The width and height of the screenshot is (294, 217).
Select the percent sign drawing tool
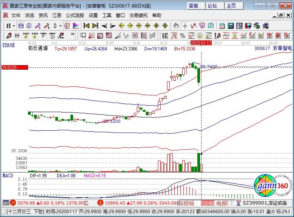[183, 36]
